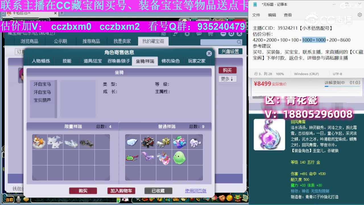364x205 pixels.
Task: Click the smiley face icon in bottom bar
Action: coord(229,198)
